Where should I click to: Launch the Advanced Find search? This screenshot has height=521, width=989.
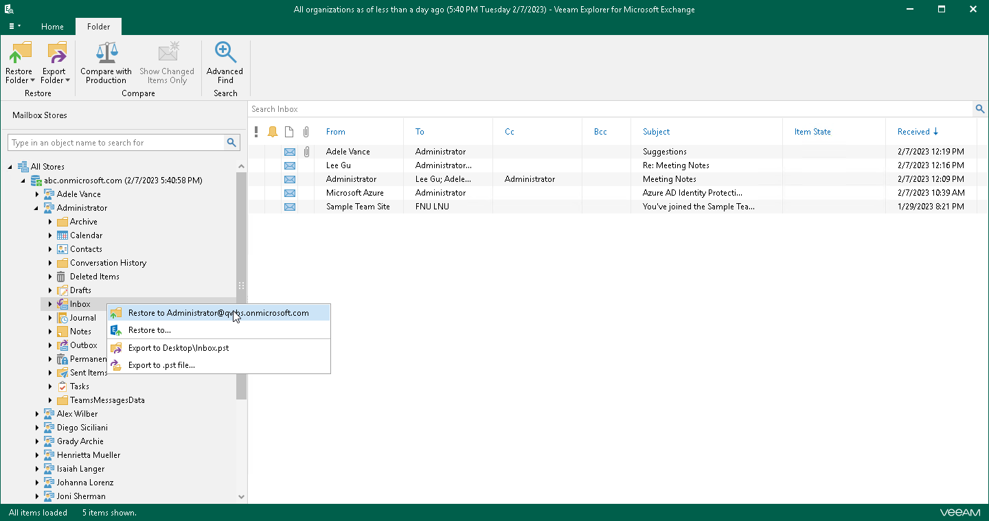click(x=225, y=62)
